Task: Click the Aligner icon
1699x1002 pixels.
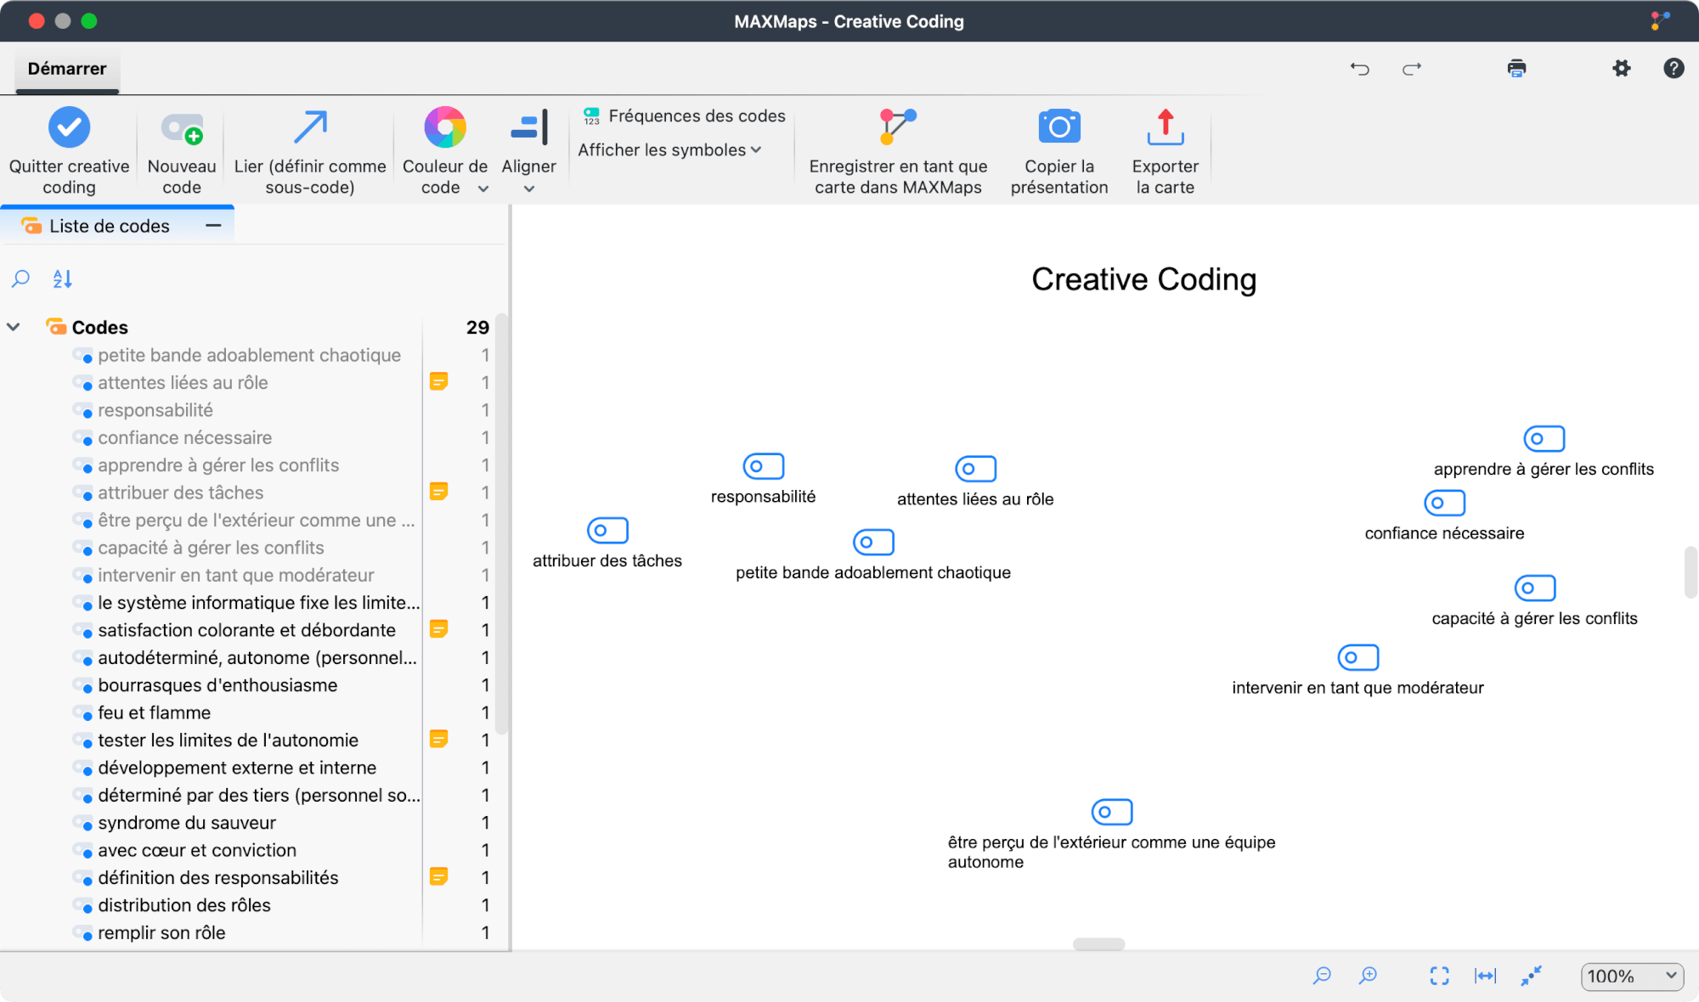Action: click(x=529, y=127)
